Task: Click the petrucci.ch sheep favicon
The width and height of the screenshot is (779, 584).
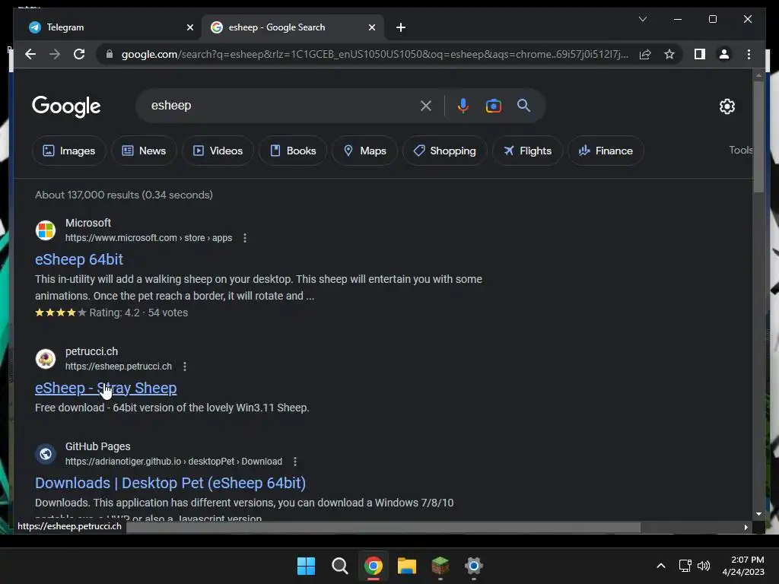Action: click(46, 359)
